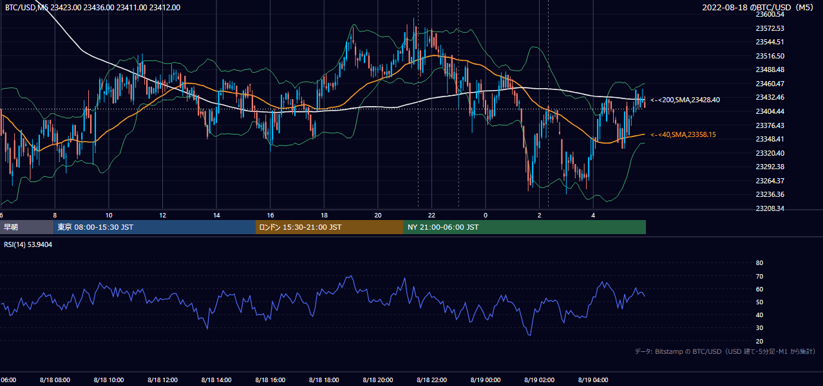Image resolution: width=823 pixels, height=386 pixels.
Task: Click the 8/18 14:00 bottom time label
Action: 216,380
